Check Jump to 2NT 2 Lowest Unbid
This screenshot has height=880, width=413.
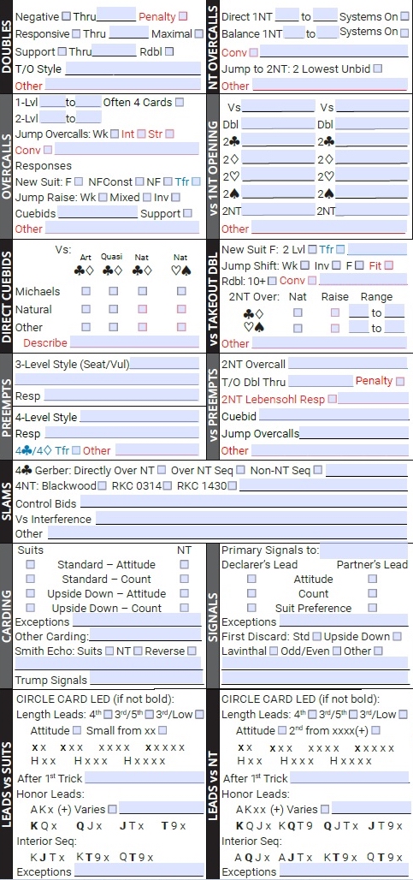(x=378, y=68)
